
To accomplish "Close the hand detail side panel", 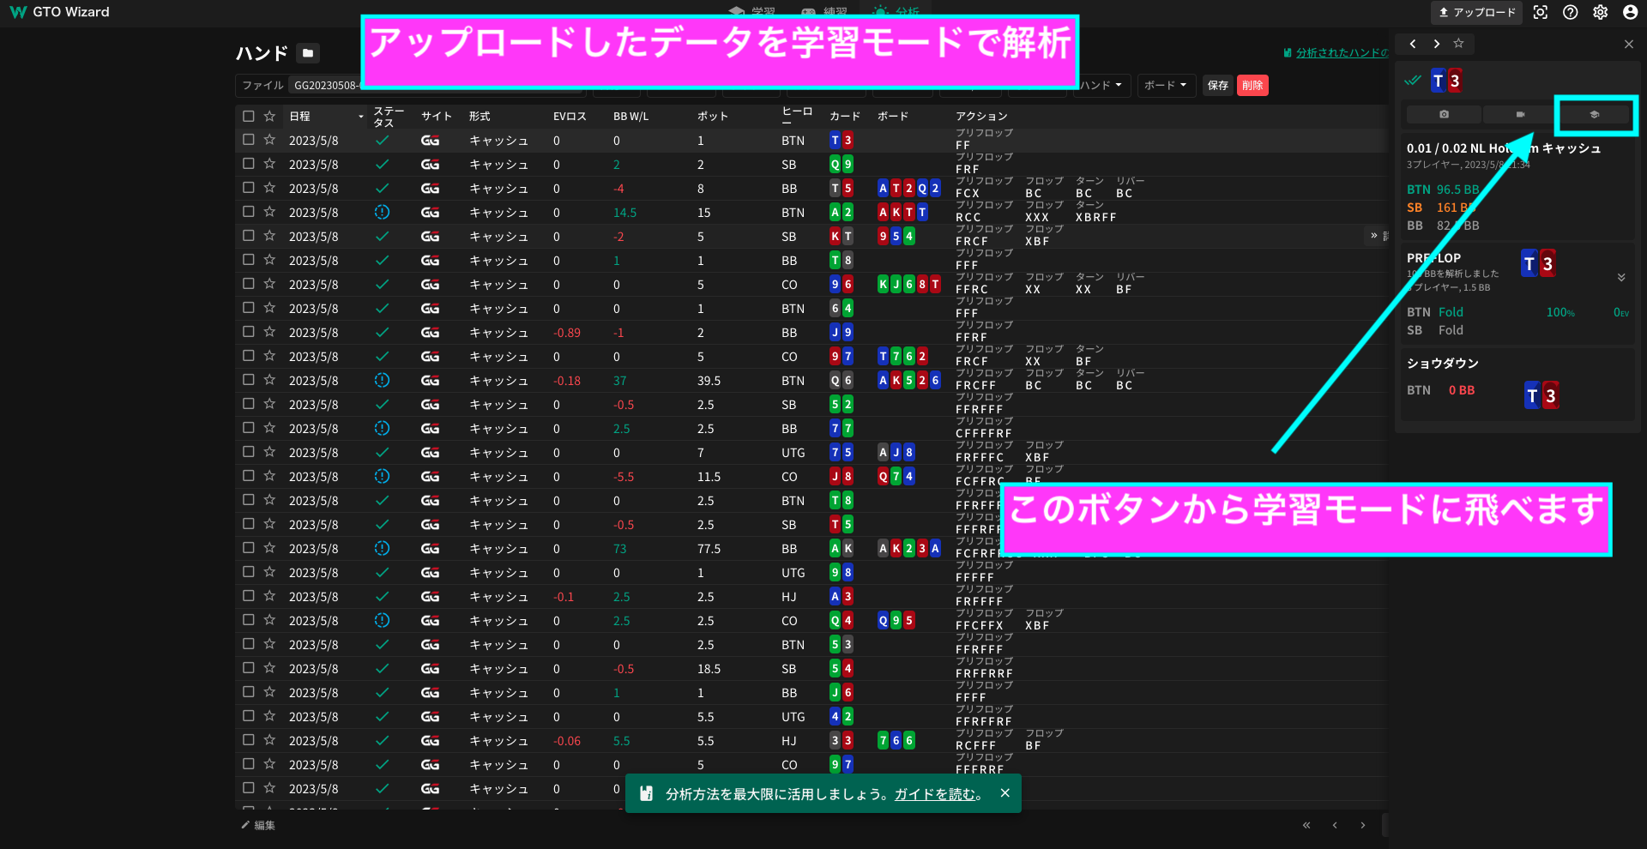I will tap(1629, 44).
